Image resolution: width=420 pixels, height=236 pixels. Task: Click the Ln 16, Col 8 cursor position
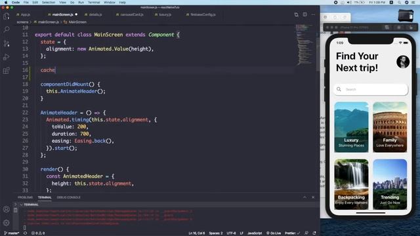(197, 233)
